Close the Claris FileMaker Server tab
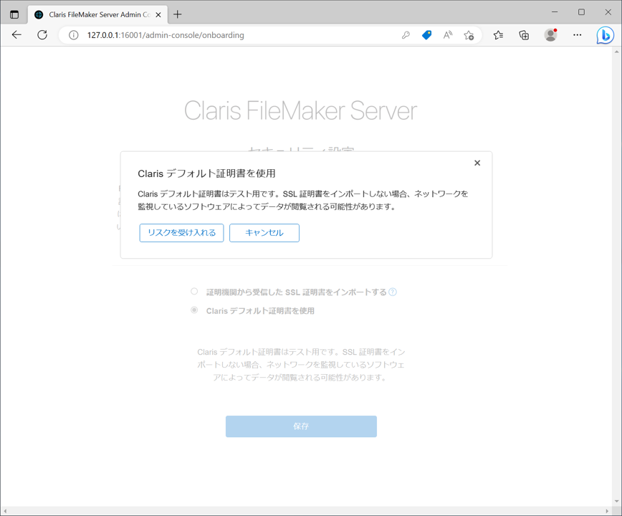 click(x=158, y=14)
